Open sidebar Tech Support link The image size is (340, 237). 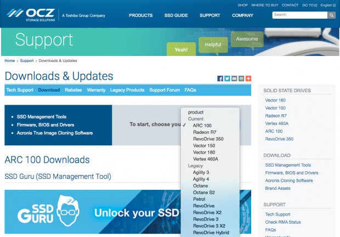pyautogui.click(x=277, y=215)
